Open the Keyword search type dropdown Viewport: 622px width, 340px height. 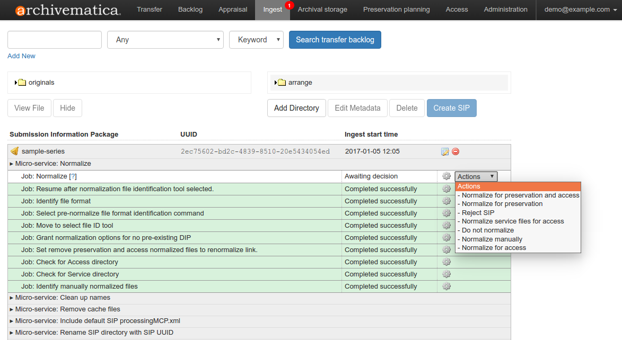(x=256, y=39)
